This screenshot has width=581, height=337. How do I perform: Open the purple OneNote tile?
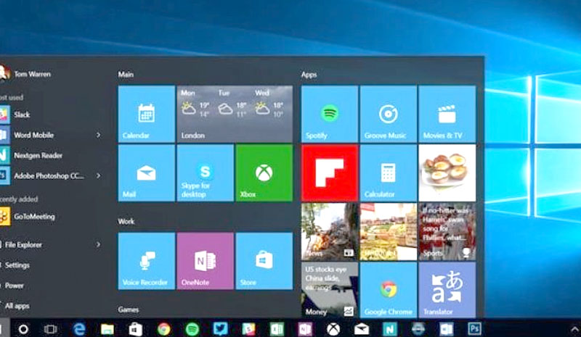(206, 261)
